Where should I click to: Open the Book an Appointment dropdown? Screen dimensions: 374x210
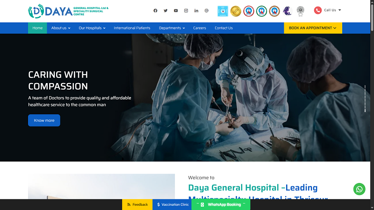(313, 28)
